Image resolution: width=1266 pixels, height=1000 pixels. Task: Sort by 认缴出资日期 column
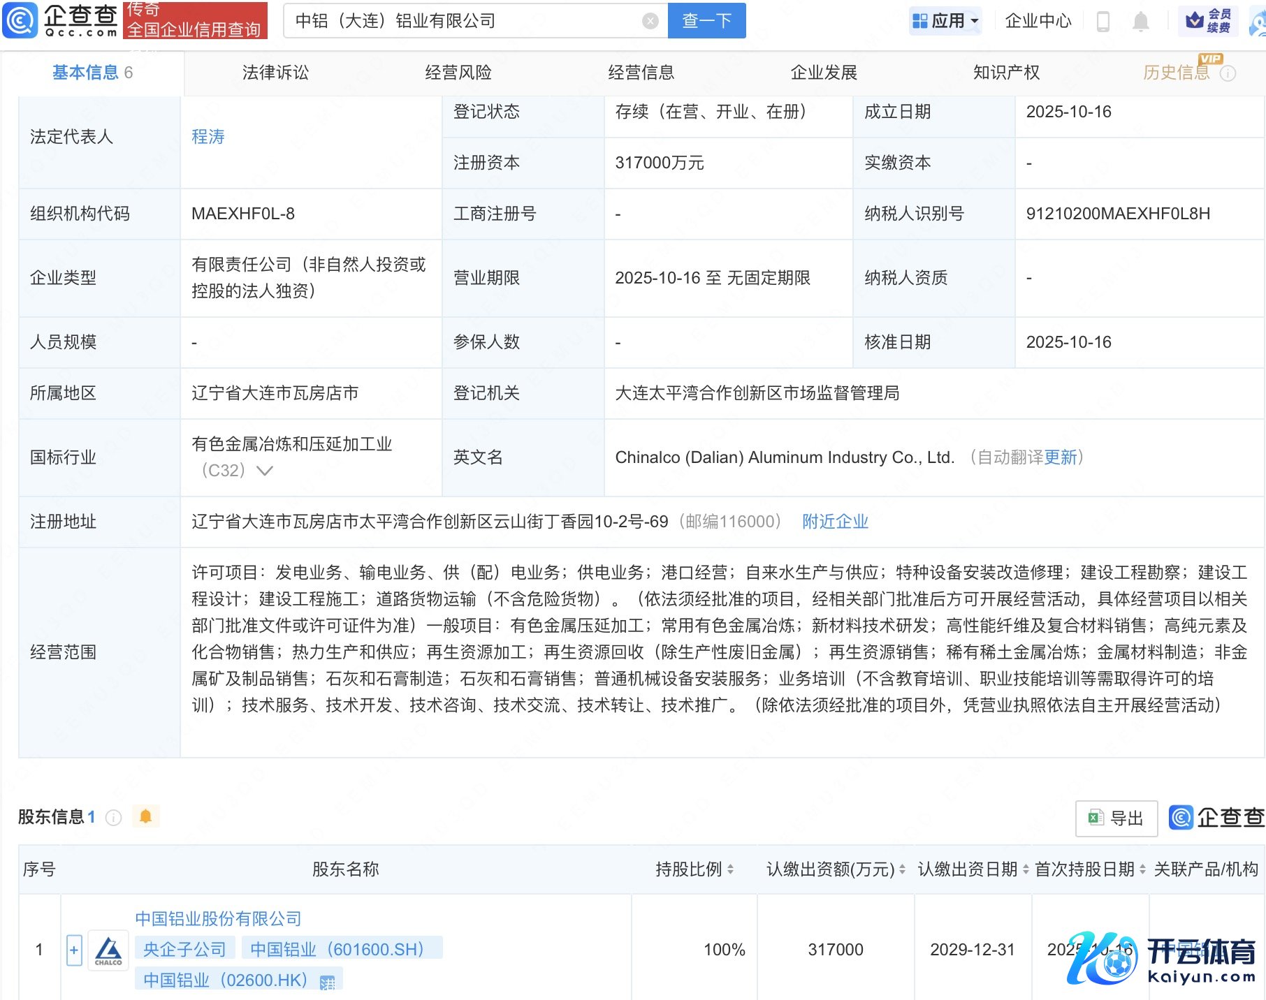1026,869
